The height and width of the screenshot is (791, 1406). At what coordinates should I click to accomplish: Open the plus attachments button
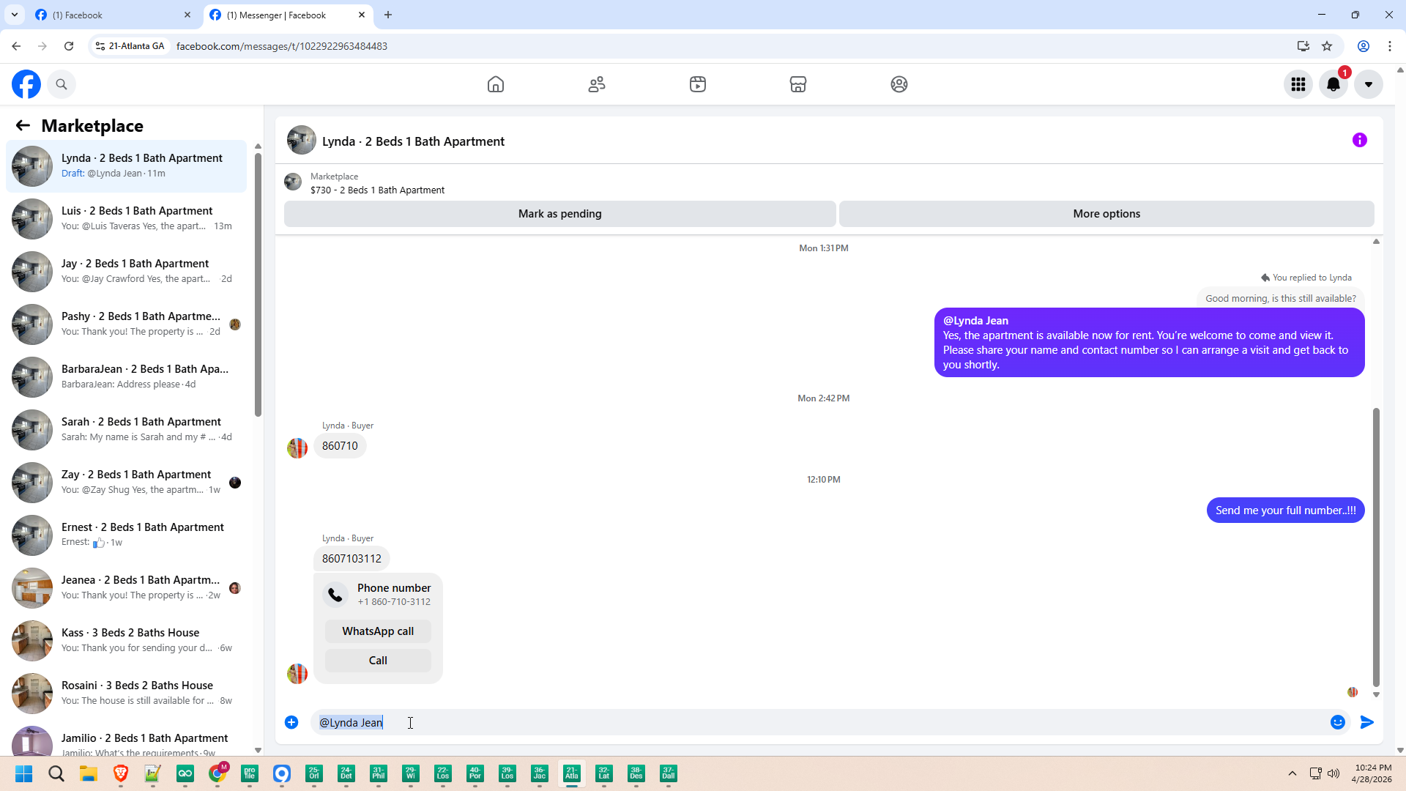coord(291,722)
